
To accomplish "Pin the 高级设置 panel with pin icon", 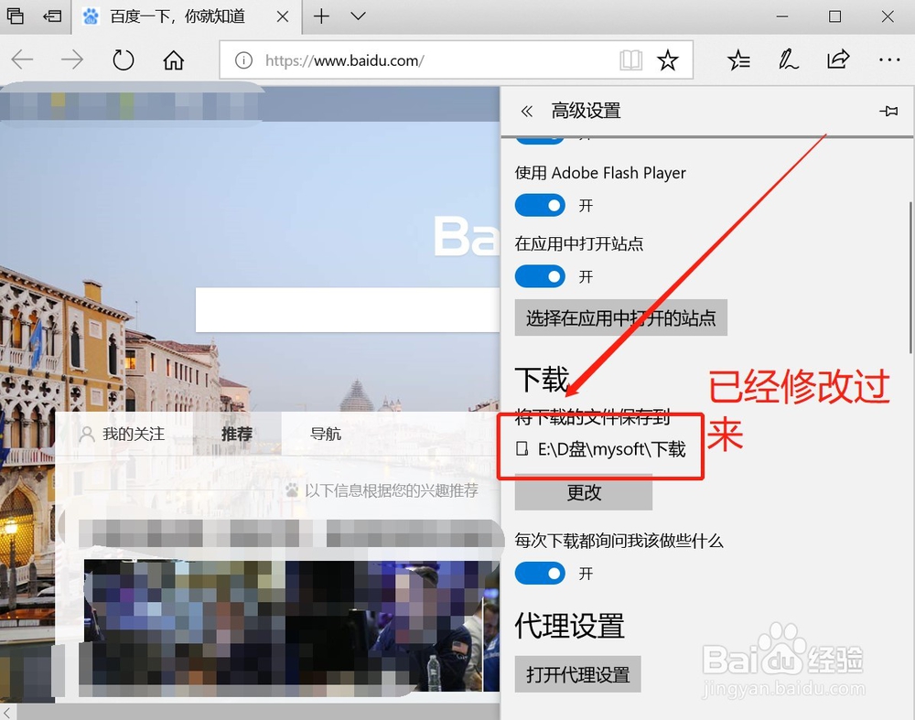I will [x=888, y=111].
